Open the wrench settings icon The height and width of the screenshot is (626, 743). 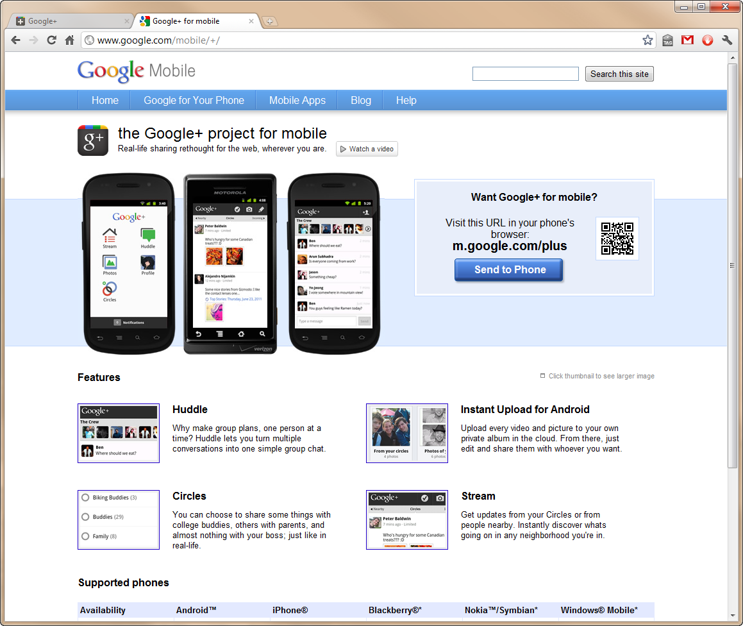pyautogui.click(x=726, y=40)
